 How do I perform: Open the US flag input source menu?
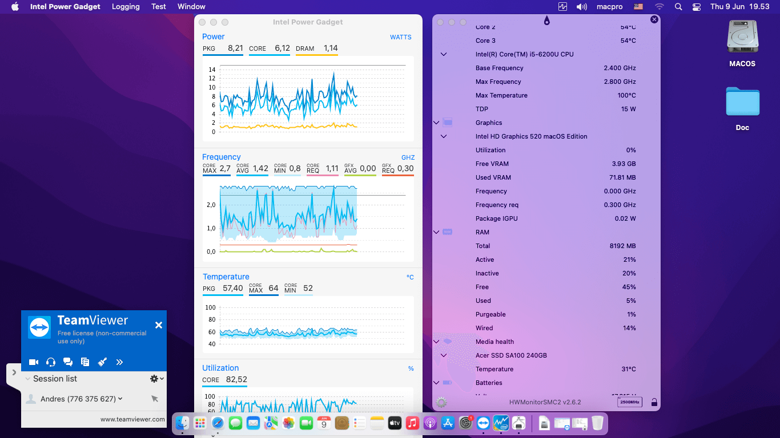[638, 7]
